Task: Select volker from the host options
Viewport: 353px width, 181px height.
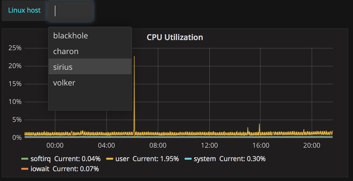Action: click(x=64, y=83)
